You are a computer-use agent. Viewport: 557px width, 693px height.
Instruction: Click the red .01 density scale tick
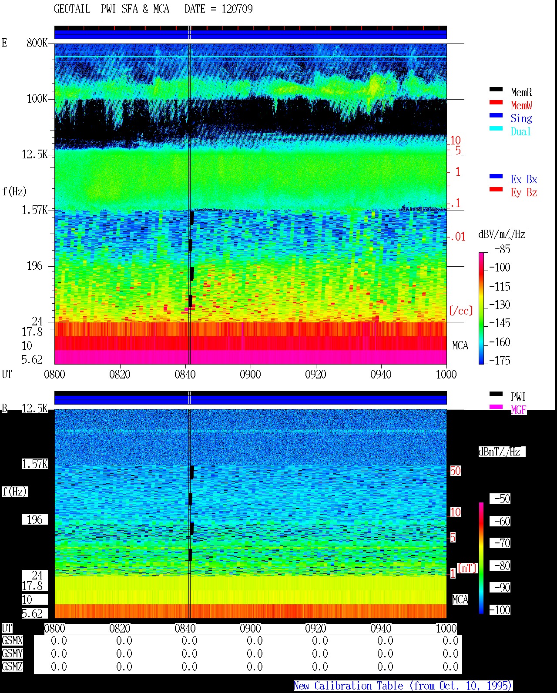458,237
